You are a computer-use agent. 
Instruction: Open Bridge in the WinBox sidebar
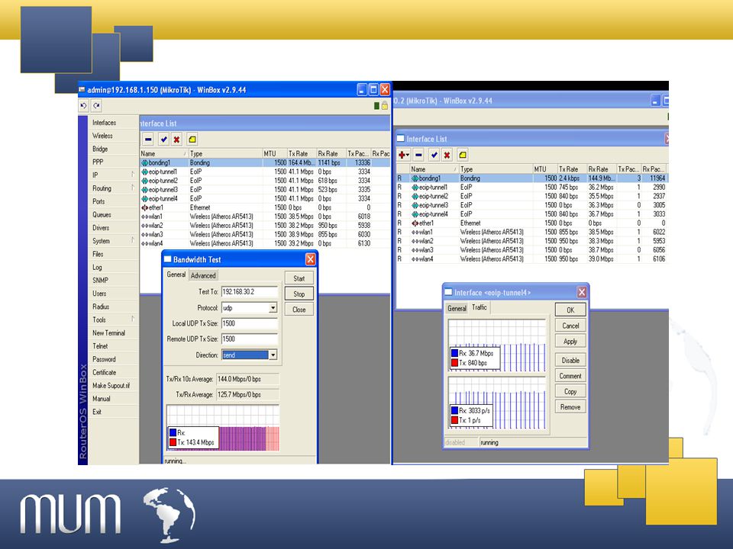coord(100,149)
